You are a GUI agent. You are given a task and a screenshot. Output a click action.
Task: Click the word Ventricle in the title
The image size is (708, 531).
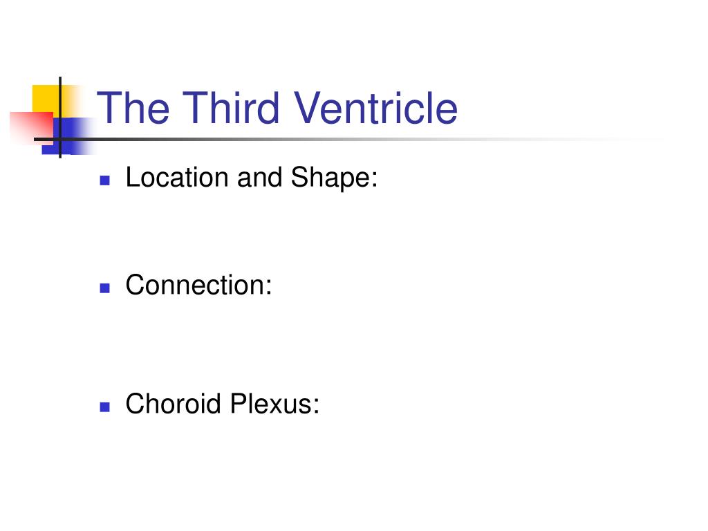point(375,107)
